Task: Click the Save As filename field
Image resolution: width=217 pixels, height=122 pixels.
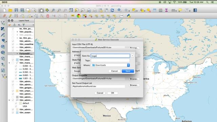Action: (110, 56)
